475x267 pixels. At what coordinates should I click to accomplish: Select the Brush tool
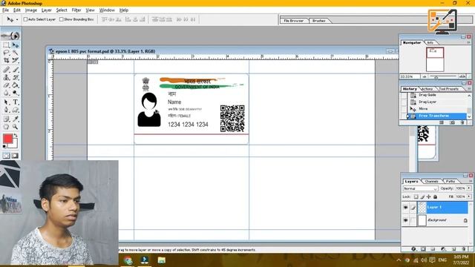point(16,70)
